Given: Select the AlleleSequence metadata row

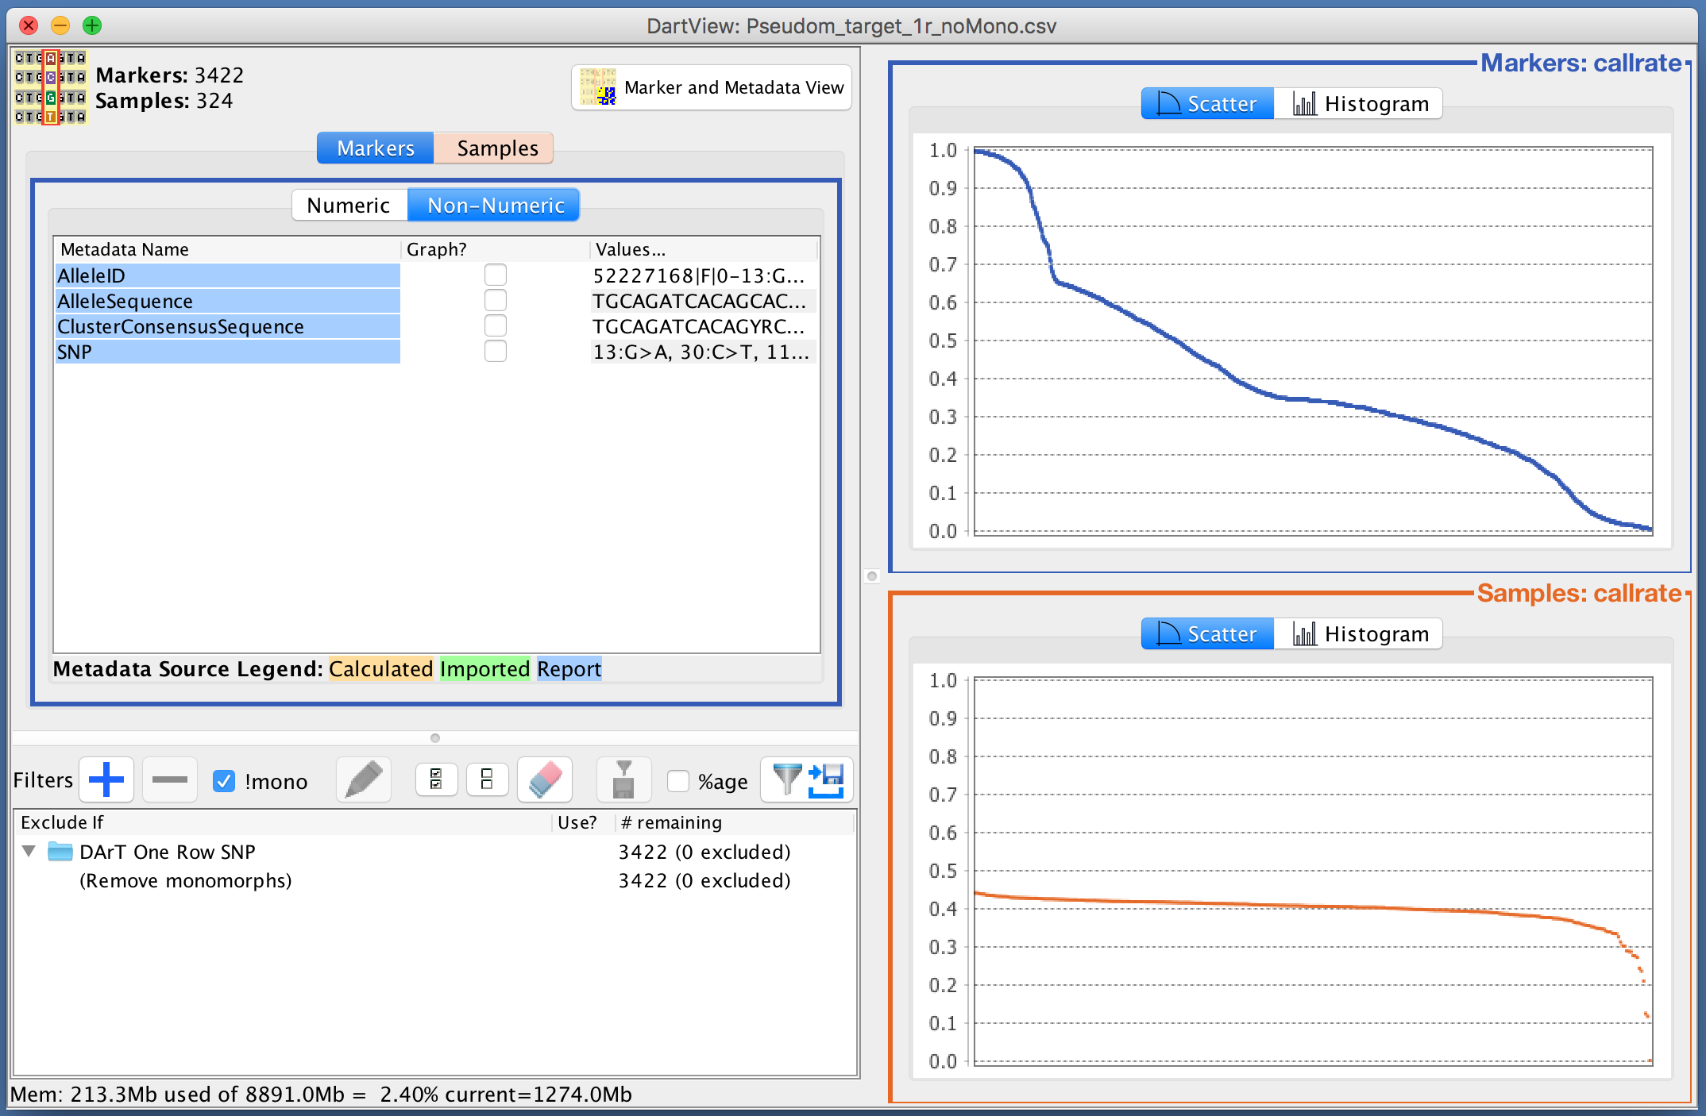Looking at the screenshot, I should coord(436,301).
